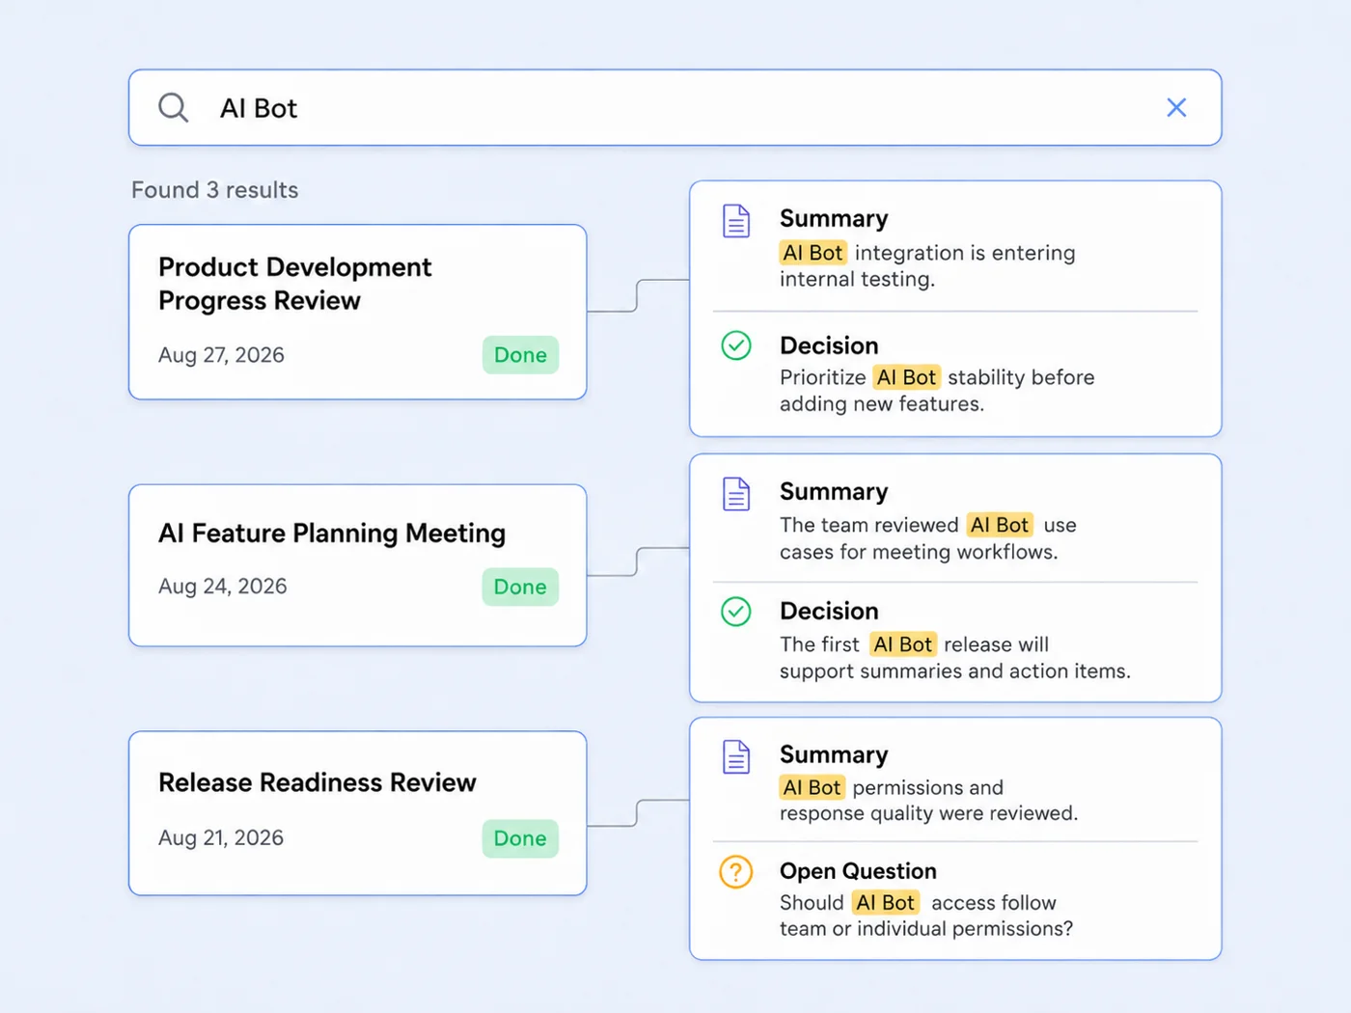Open the Product Development Progress Review card
This screenshot has height=1013, width=1351.
pyautogui.click(x=358, y=312)
